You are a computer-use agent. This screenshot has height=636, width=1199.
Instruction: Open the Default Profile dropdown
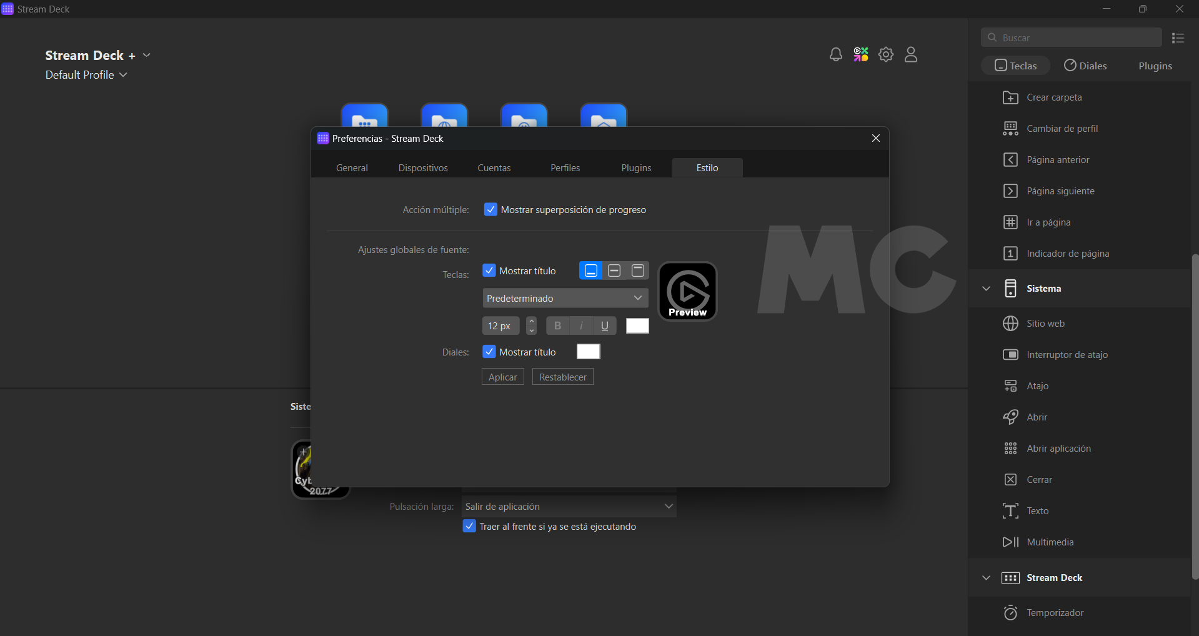pyautogui.click(x=86, y=75)
